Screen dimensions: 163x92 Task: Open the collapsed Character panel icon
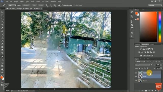[x=132, y=33]
